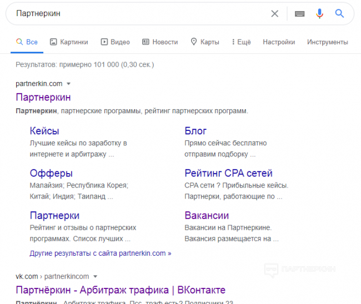Switch to the Видео tab

pyautogui.click(x=115, y=42)
